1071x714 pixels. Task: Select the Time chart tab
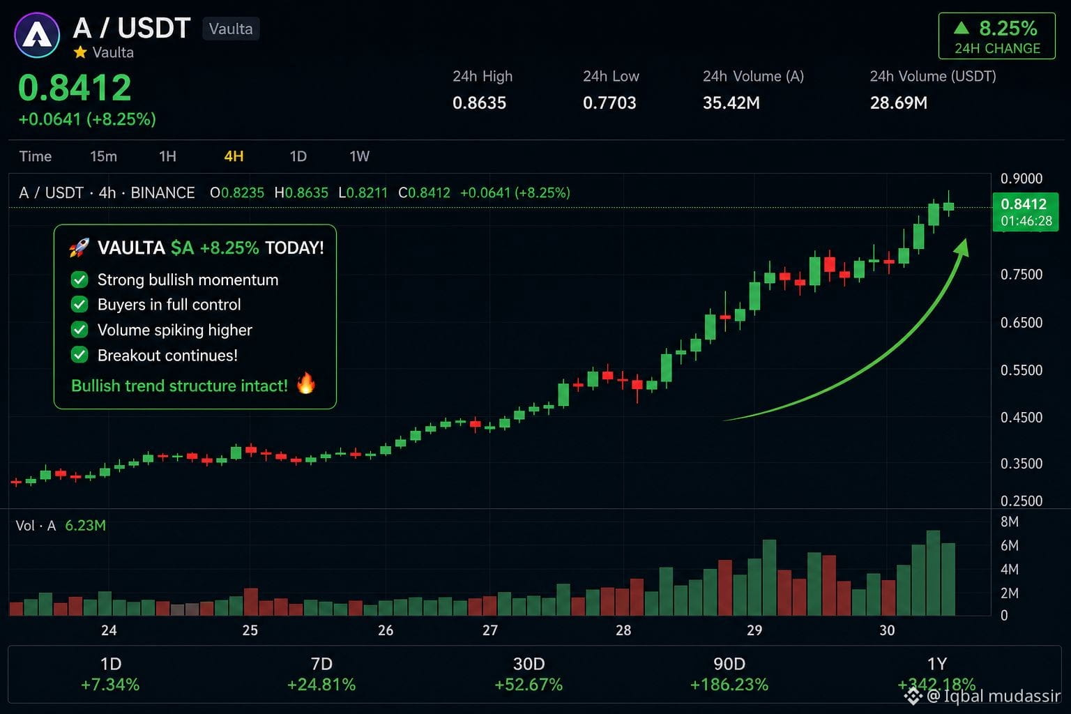(x=36, y=156)
